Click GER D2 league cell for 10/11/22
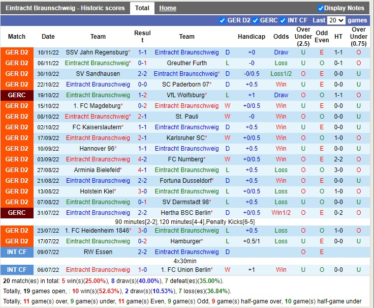The height and width of the screenshot is (308, 374). tap(17, 52)
